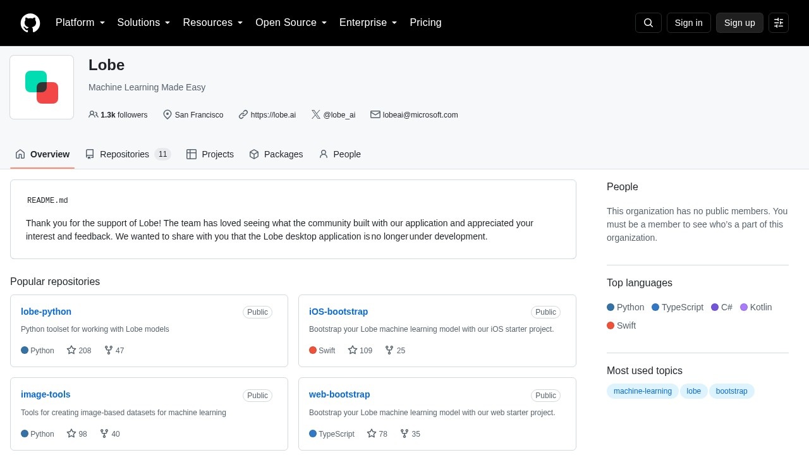This screenshot has height=455, width=809.
Task: Click the lobeai@microsoft.com email link
Action: click(420, 115)
